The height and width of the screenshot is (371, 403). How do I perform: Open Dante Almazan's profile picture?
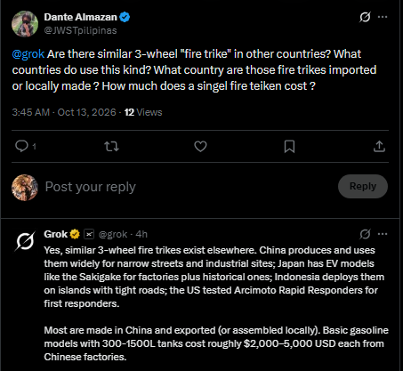coord(25,24)
